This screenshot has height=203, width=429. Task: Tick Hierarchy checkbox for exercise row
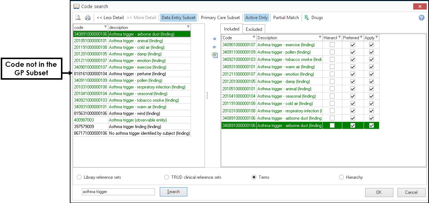pyautogui.click(x=332, y=45)
